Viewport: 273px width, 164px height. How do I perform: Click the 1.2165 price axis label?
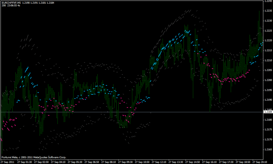[x=268, y=149]
